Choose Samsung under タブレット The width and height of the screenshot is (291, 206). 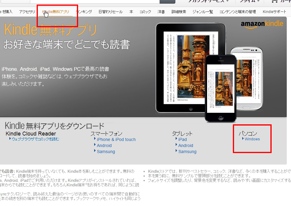[x=187, y=152]
